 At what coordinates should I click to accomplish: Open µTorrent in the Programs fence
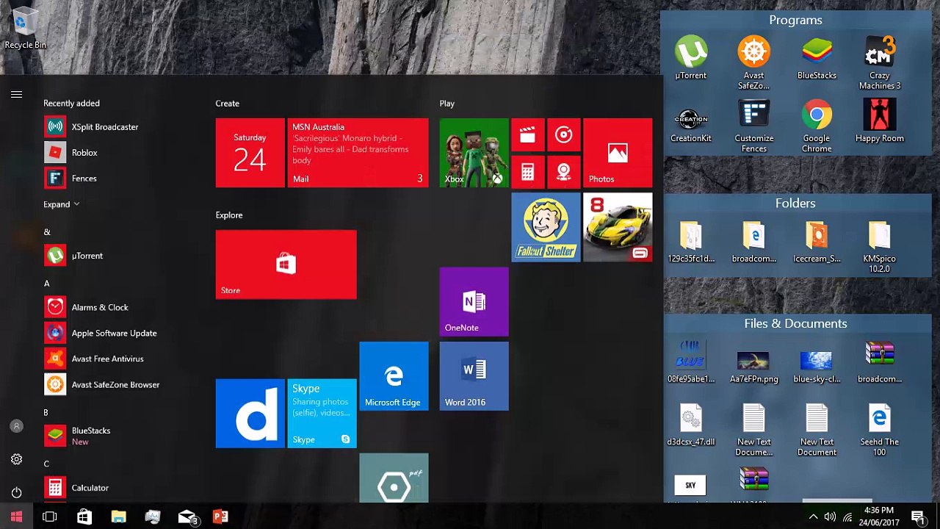click(690, 57)
